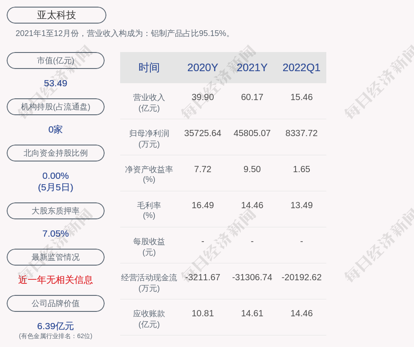Click the 毛利率 (%) row label
Image resolution: width=414 pixels, height=347 pixels.
tap(149, 210)
